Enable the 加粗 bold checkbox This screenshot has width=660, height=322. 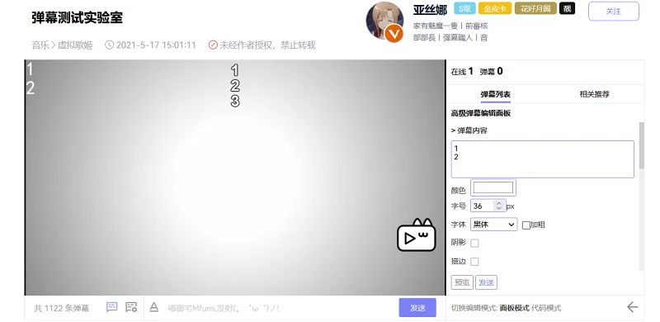(x=526, y=225)
